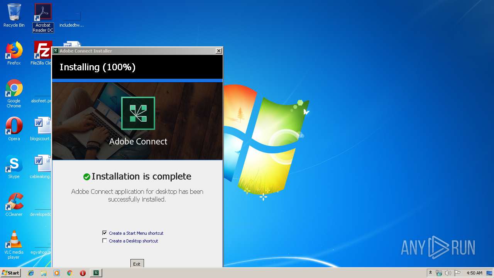The width and height of the screenshot is (494, 278).
Task: Click the 'Installing (100%)' header text
Action: [x=98, y=67]
